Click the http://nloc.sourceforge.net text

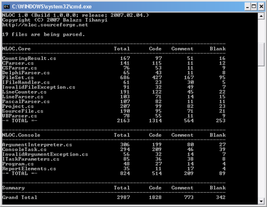(45, 25)
